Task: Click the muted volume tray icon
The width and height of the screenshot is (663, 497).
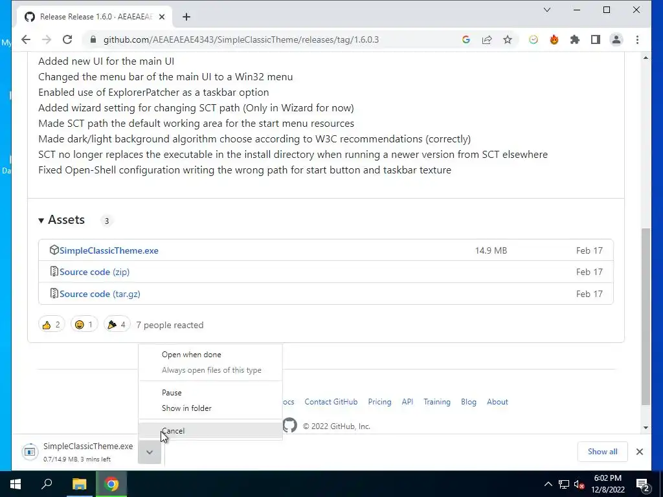Action: tap(579, 484)
